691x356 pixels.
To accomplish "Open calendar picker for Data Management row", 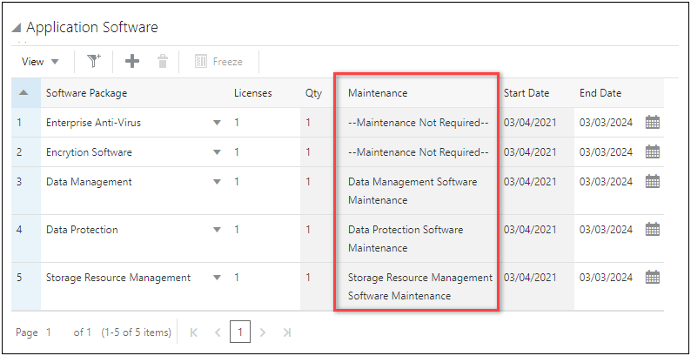I will pos(653,182).
